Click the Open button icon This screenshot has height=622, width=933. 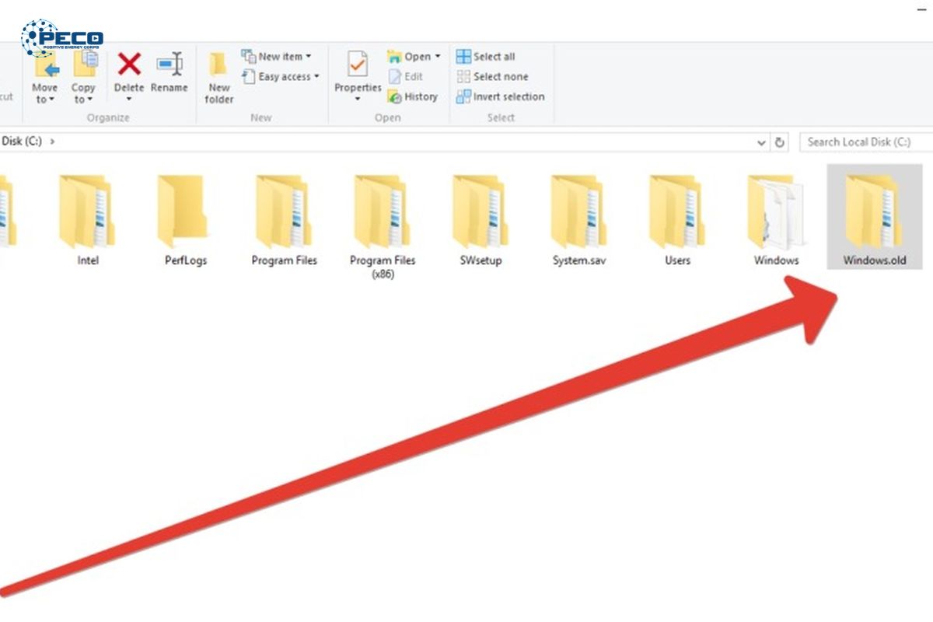395,57
